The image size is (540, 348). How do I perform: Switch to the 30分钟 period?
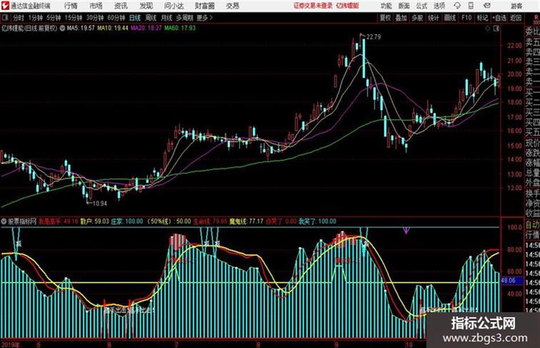click(95, 18)
